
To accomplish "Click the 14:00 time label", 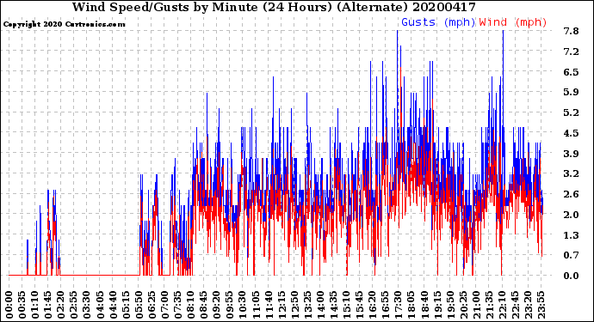I will click(x=320, y=305).
